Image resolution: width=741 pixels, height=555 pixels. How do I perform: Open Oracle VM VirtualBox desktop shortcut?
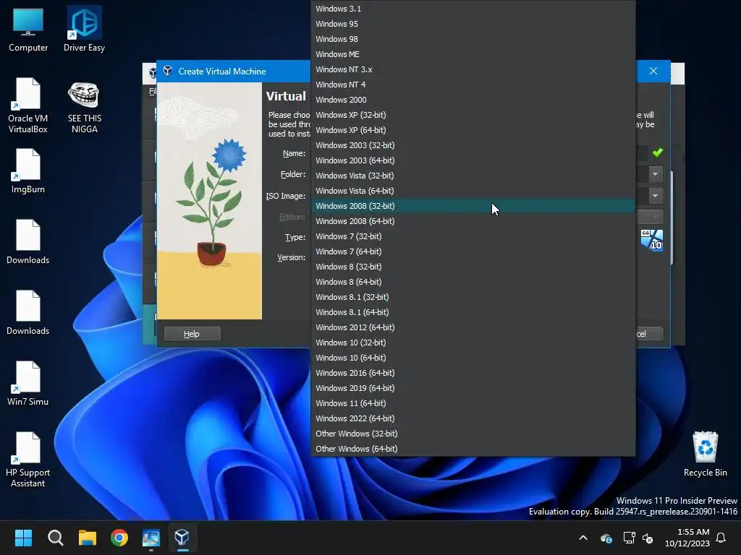tap(28, 106)
